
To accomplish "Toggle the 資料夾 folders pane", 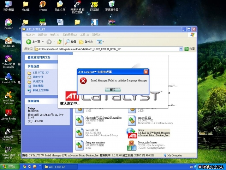I will 86,42.
